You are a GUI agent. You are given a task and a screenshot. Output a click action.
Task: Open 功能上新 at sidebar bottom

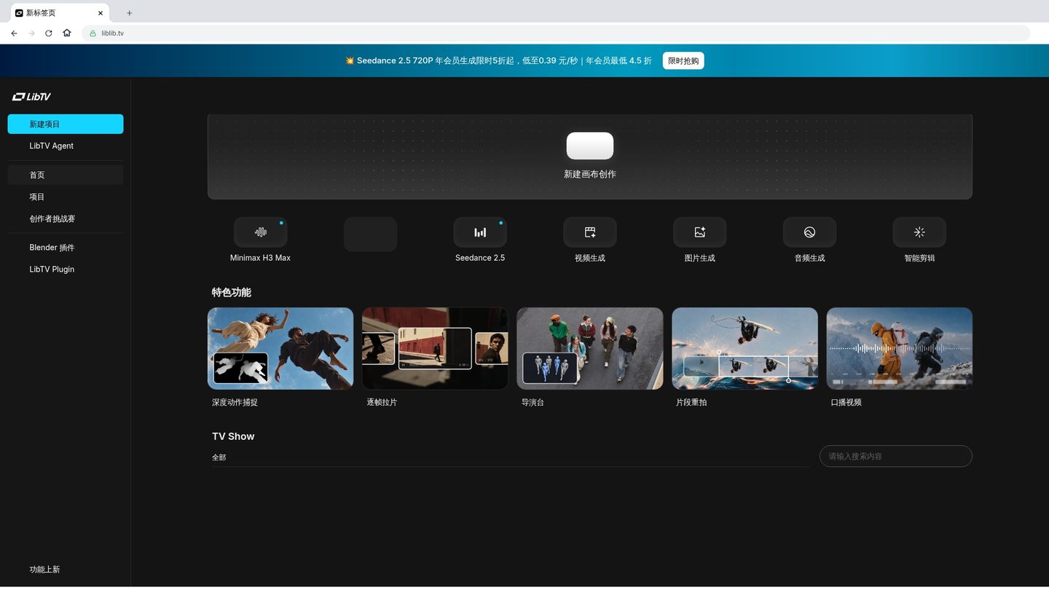(44, 570)
